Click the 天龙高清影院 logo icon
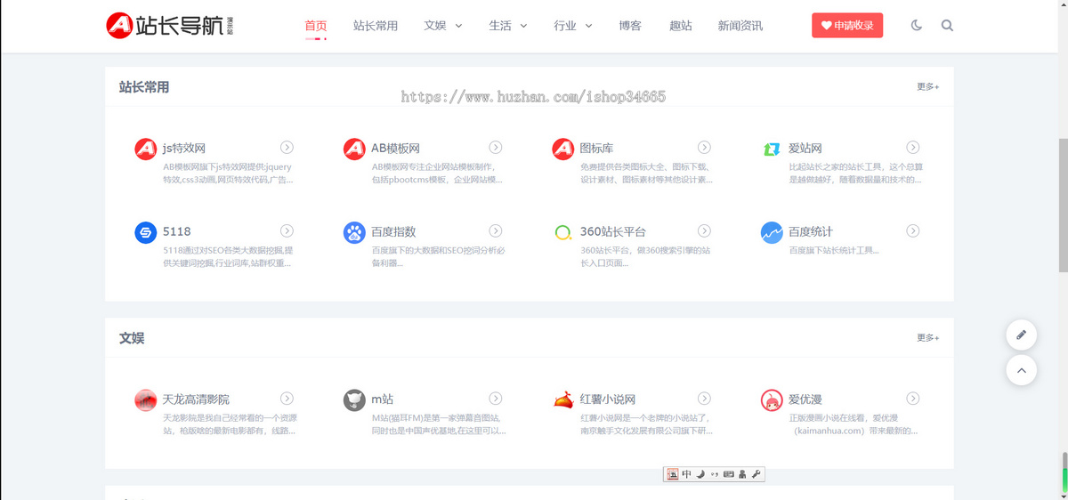This screenshot has height=500, width=1068. tap(146, 399)
